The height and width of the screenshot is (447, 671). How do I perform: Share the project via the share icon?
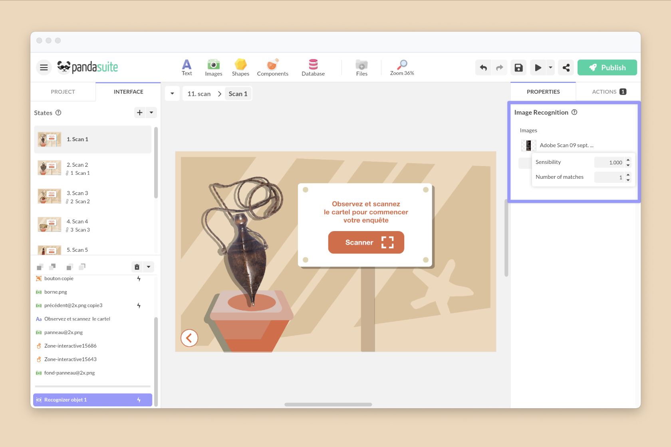[x=566, y=67]
